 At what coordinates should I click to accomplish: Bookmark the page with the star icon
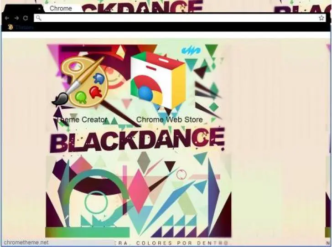(x=322, y=18)
